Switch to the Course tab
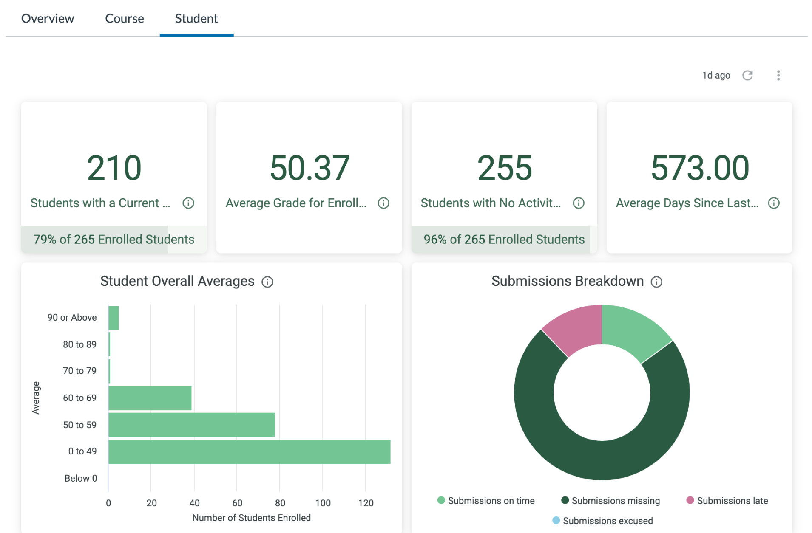The image size is (812, 533). pyautogui.click(x=125, y=19)
